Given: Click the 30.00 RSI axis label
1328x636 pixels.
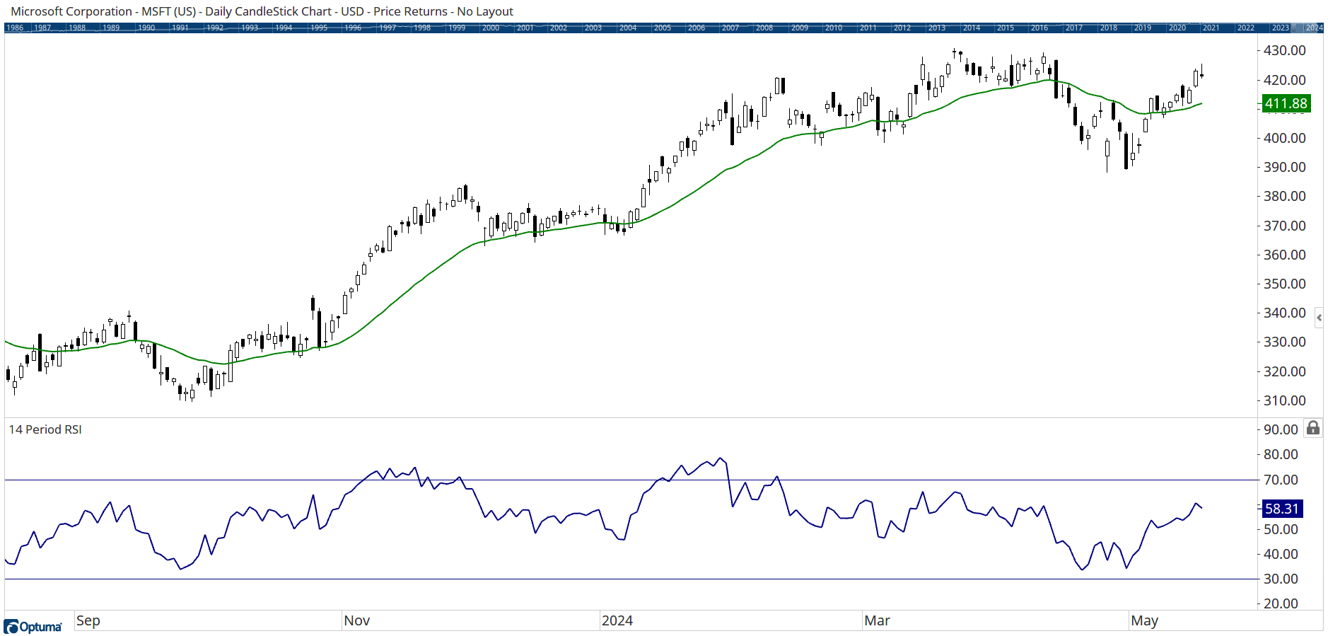Looking at the screenshot, I should (1281, 579).
